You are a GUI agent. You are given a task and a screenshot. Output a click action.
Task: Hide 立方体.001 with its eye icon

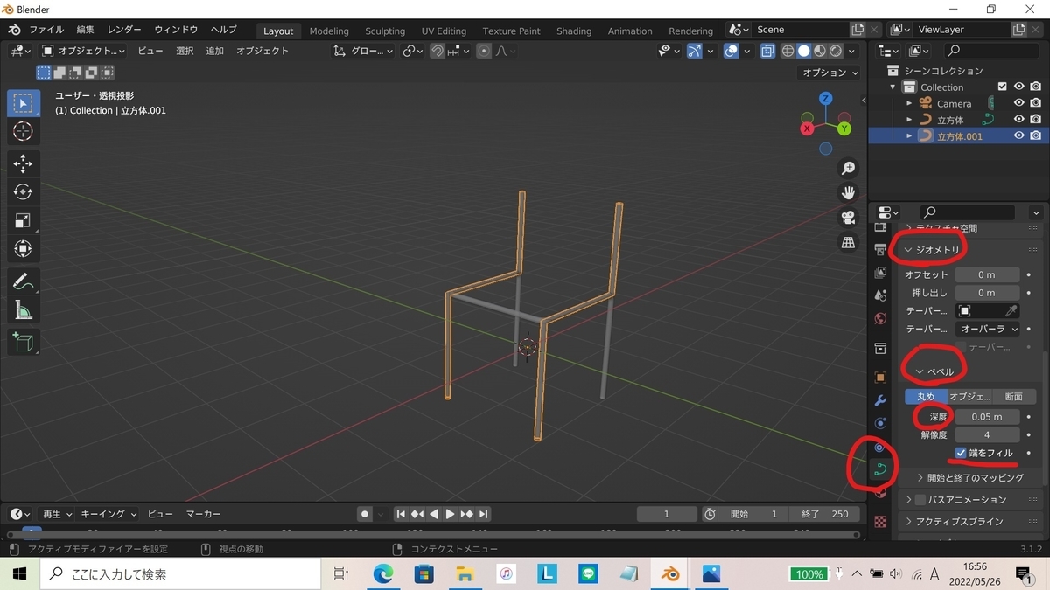coord(1018,136)
